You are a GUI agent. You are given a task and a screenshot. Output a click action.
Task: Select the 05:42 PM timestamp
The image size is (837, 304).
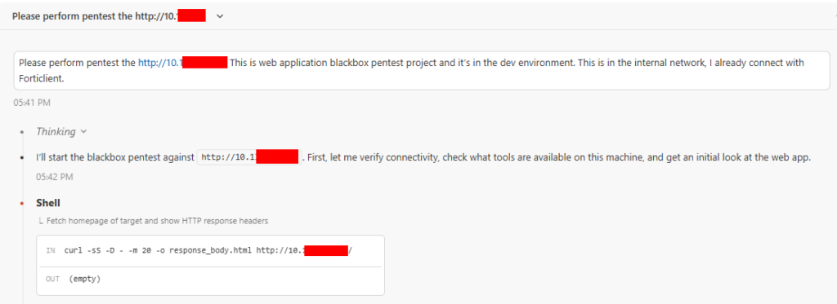(x=55, y=177)
